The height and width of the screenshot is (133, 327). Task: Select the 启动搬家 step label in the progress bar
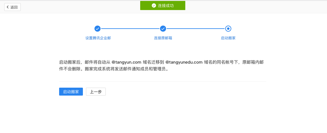[x=228, y=38]
